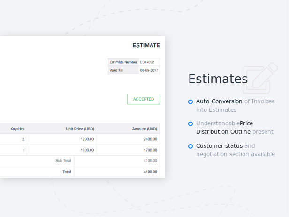Select the ESTIMATE document title

point(146,45)
